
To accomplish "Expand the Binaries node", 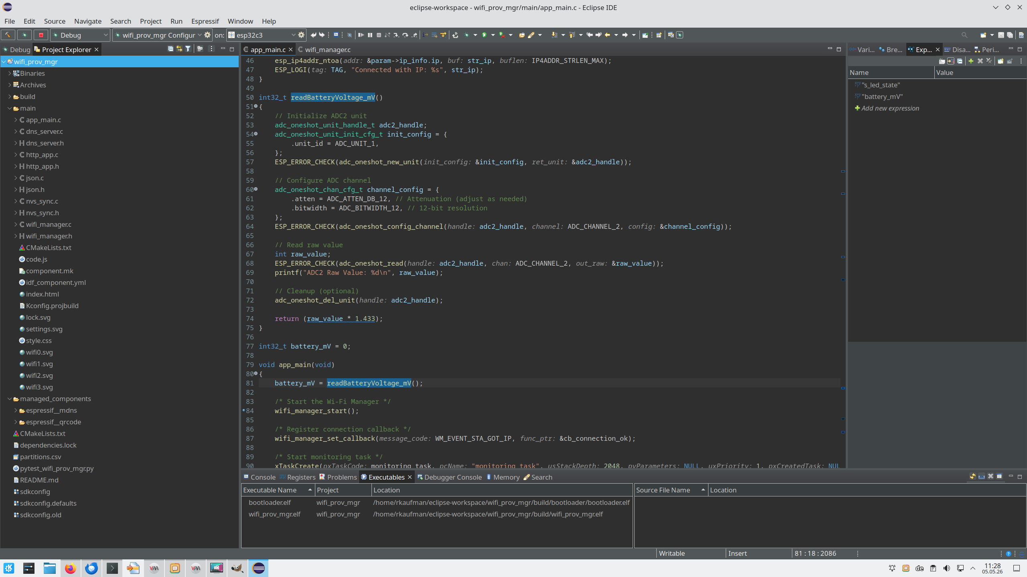I will click(x=10, y=73).
